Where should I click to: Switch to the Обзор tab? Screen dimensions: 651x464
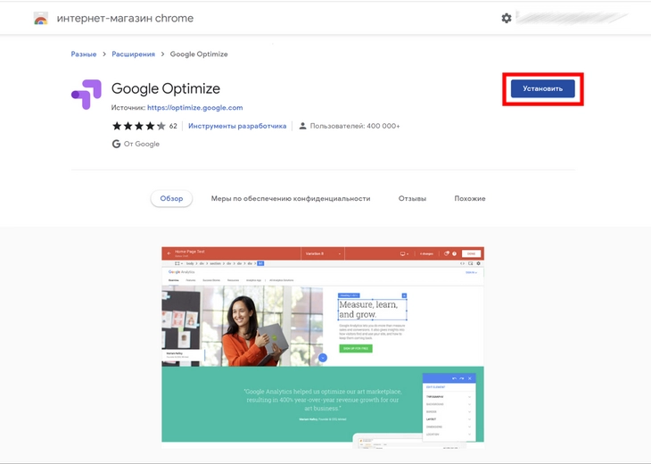(x=171, y=198)
